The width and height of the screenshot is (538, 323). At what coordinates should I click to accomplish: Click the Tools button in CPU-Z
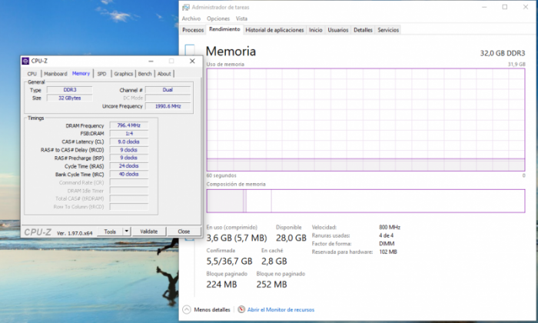[110, 231]
